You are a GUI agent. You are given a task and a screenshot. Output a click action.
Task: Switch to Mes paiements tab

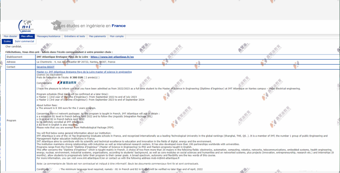point(97,36)
